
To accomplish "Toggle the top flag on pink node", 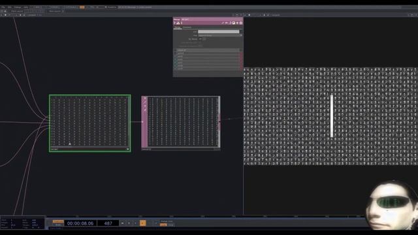I will point(145,99).
